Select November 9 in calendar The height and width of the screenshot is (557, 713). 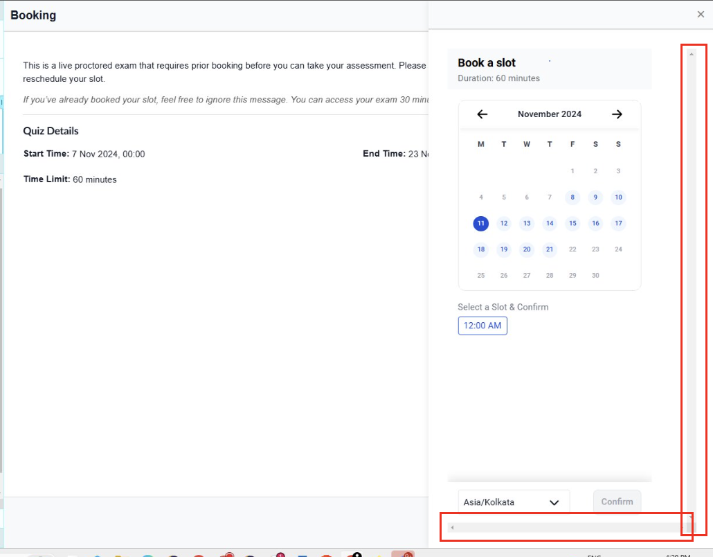pyautogui.click(x=595, y=197)
